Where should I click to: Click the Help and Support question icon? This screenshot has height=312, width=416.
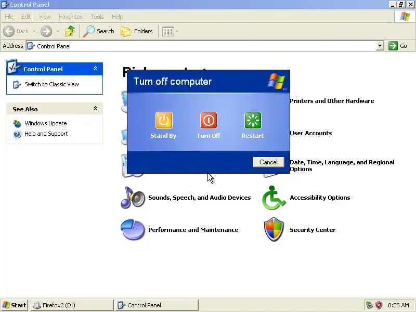17,134
